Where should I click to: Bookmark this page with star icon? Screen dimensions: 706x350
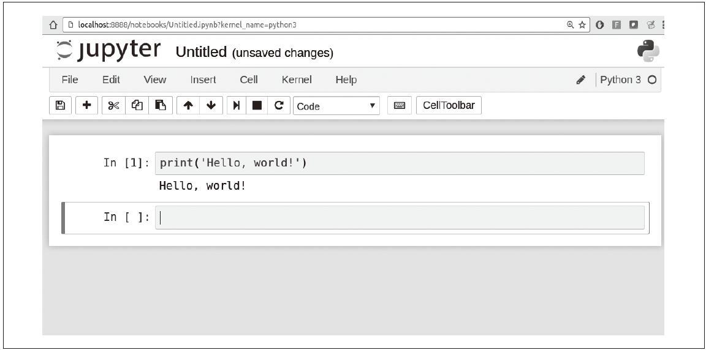[582, 25]
